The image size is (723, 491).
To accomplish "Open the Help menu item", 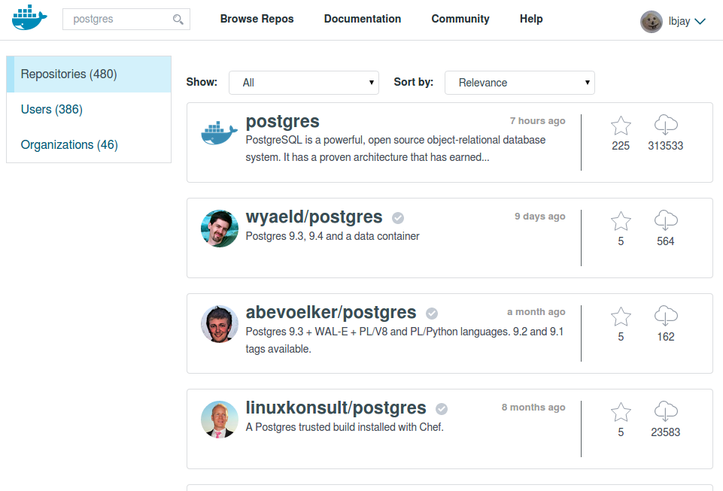I will 531,19.
